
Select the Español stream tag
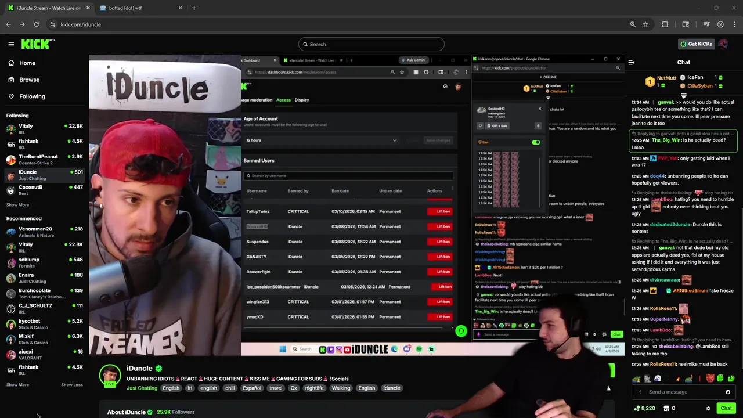coord(252,388)
